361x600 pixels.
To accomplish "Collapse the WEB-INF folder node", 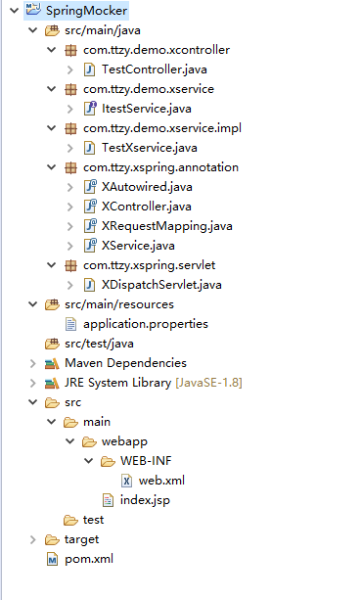I will pos(88,461).
